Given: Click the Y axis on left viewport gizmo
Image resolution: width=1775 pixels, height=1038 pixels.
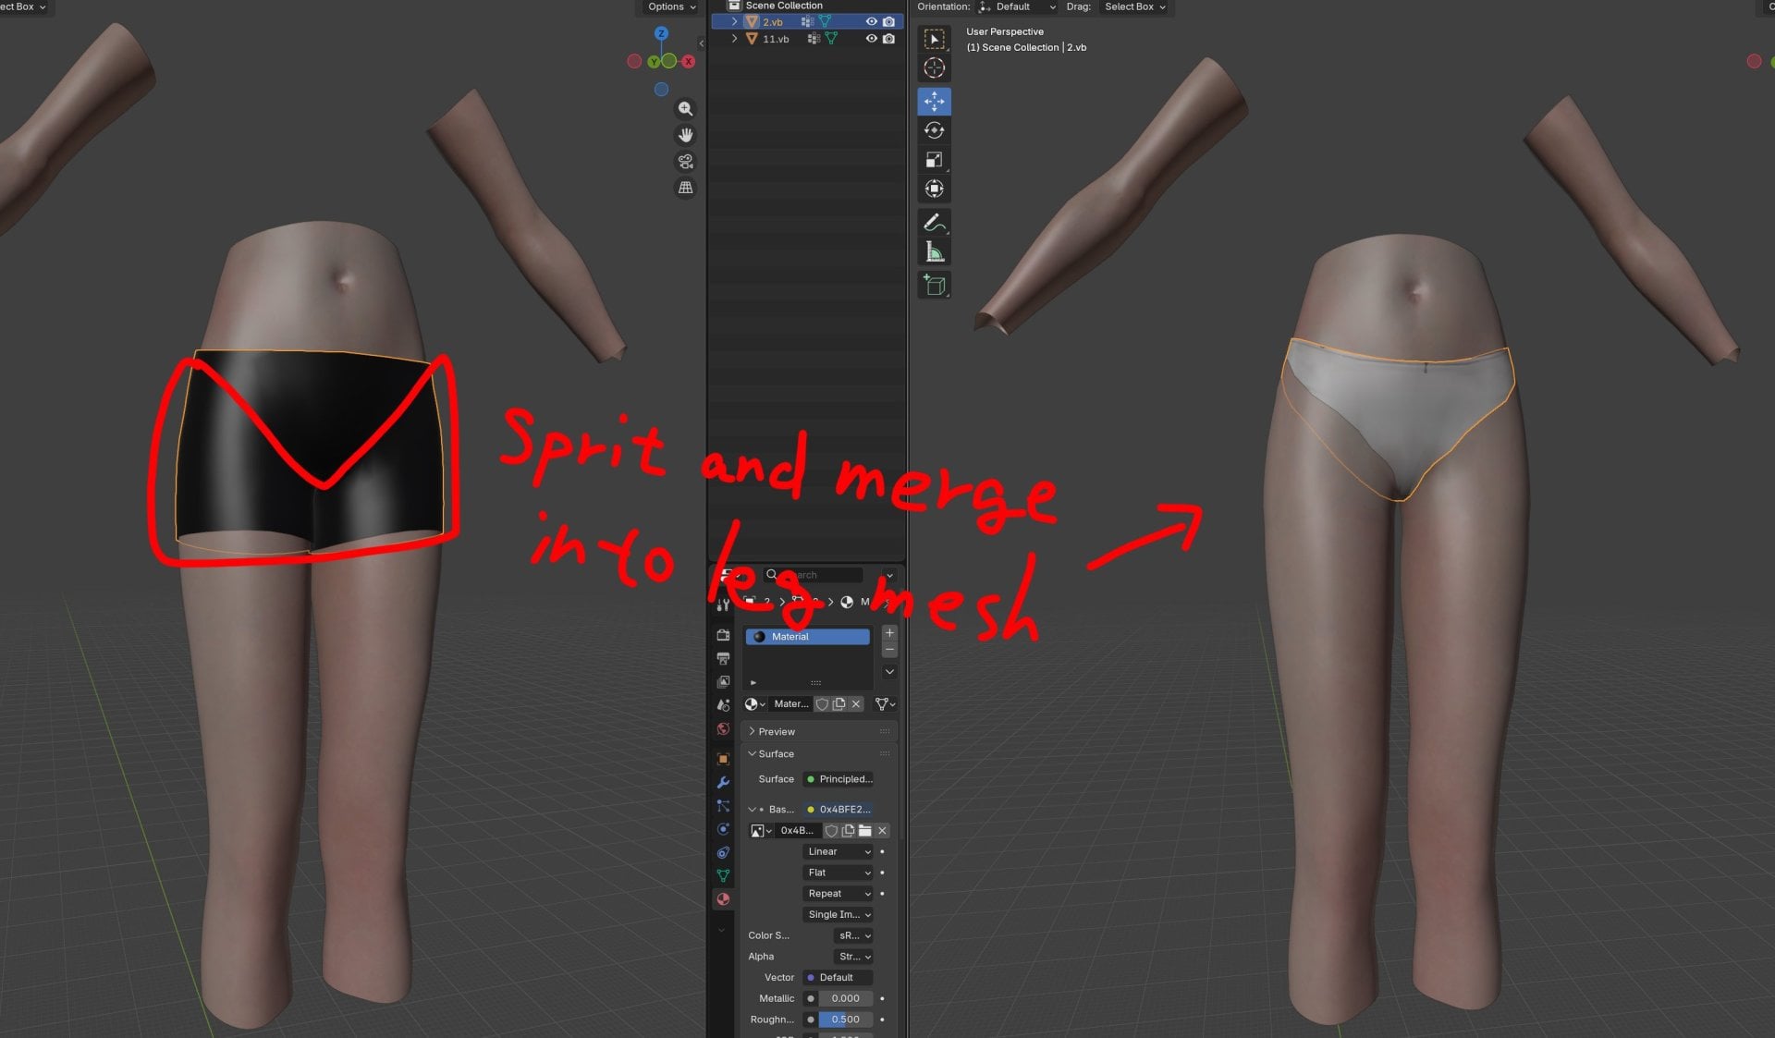Looking at the screenshot, I should tap(654, 62).
